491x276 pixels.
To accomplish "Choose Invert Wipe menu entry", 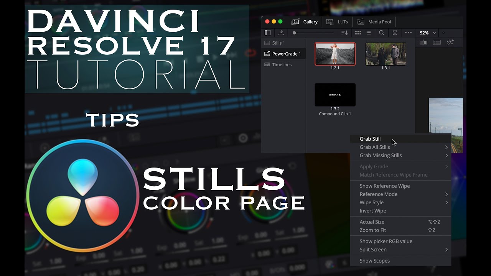I will point(400,211).
